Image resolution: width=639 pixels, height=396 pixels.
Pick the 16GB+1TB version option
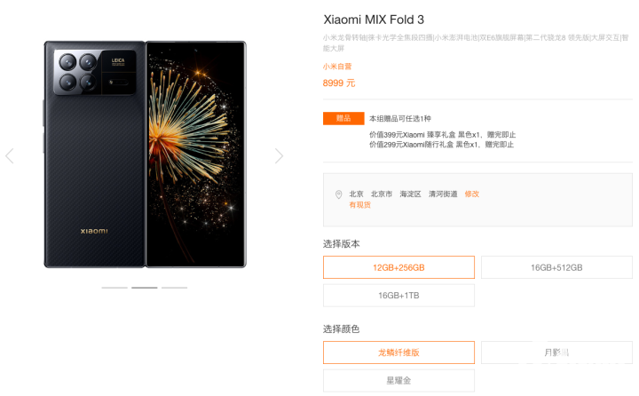pyautogui.click(x=398, y=296)
